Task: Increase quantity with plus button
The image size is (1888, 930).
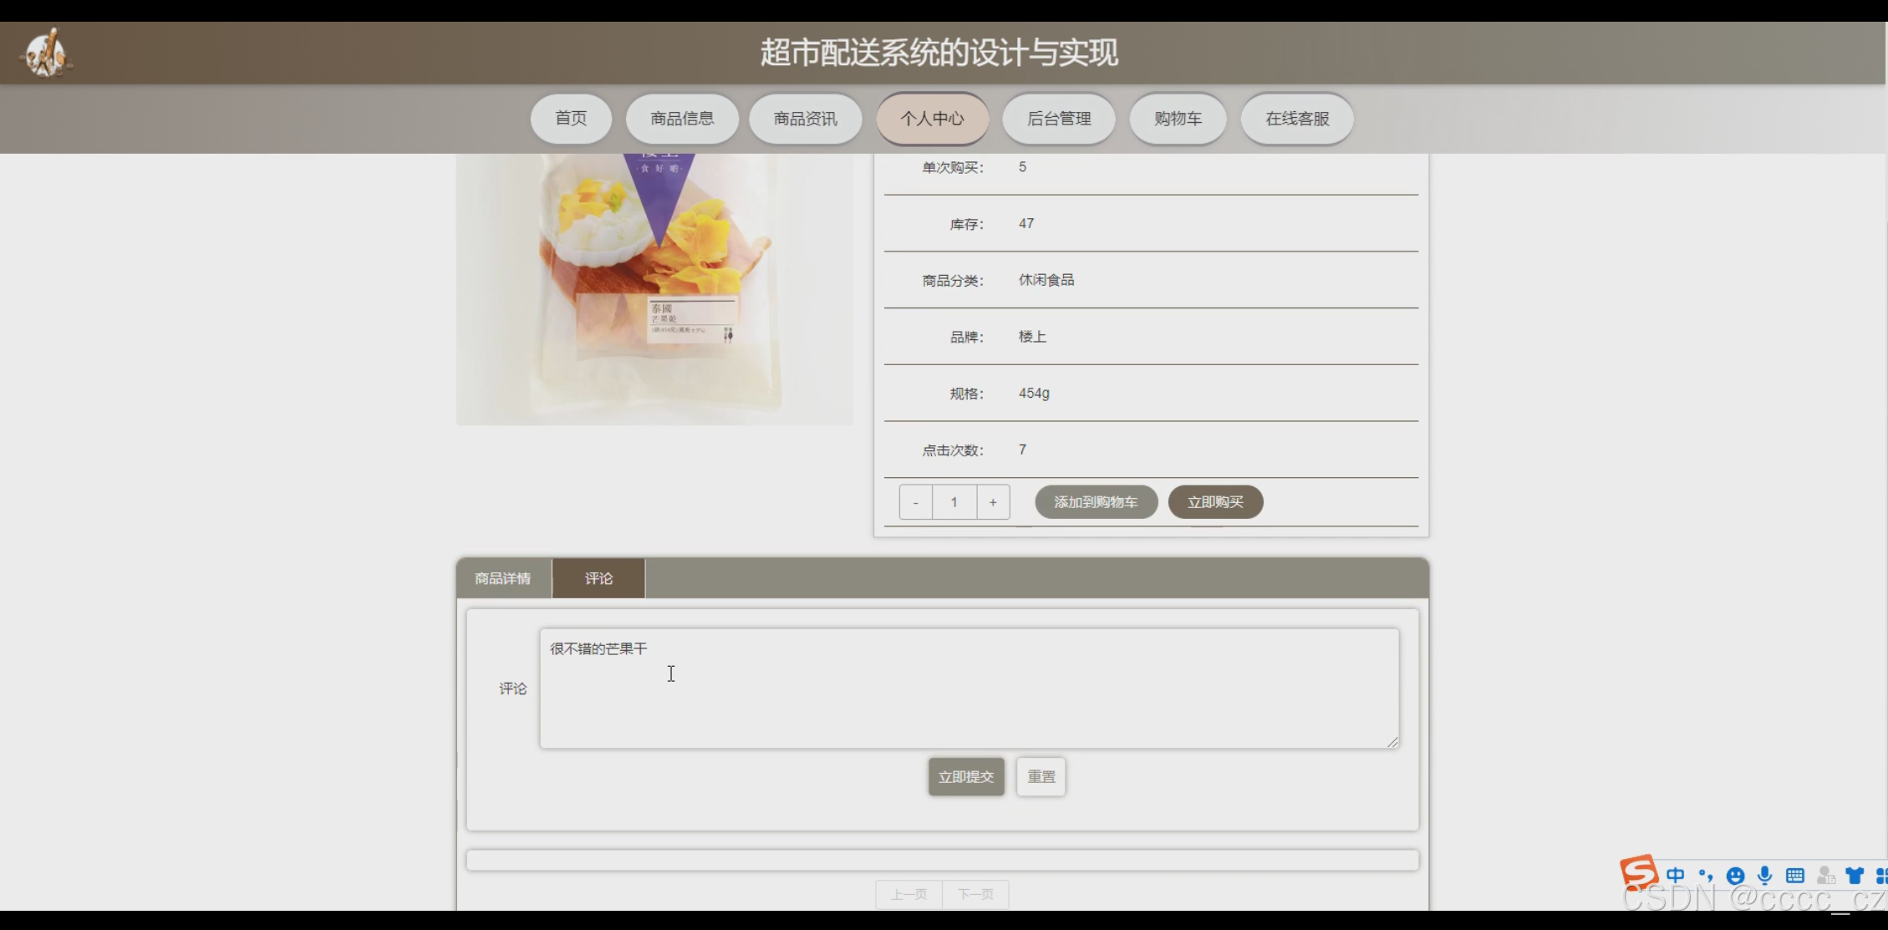Action: (993, 502)
